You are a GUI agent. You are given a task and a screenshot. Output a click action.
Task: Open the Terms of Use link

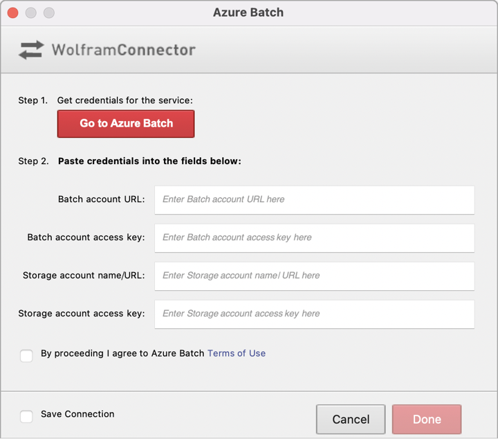point(237,353)
